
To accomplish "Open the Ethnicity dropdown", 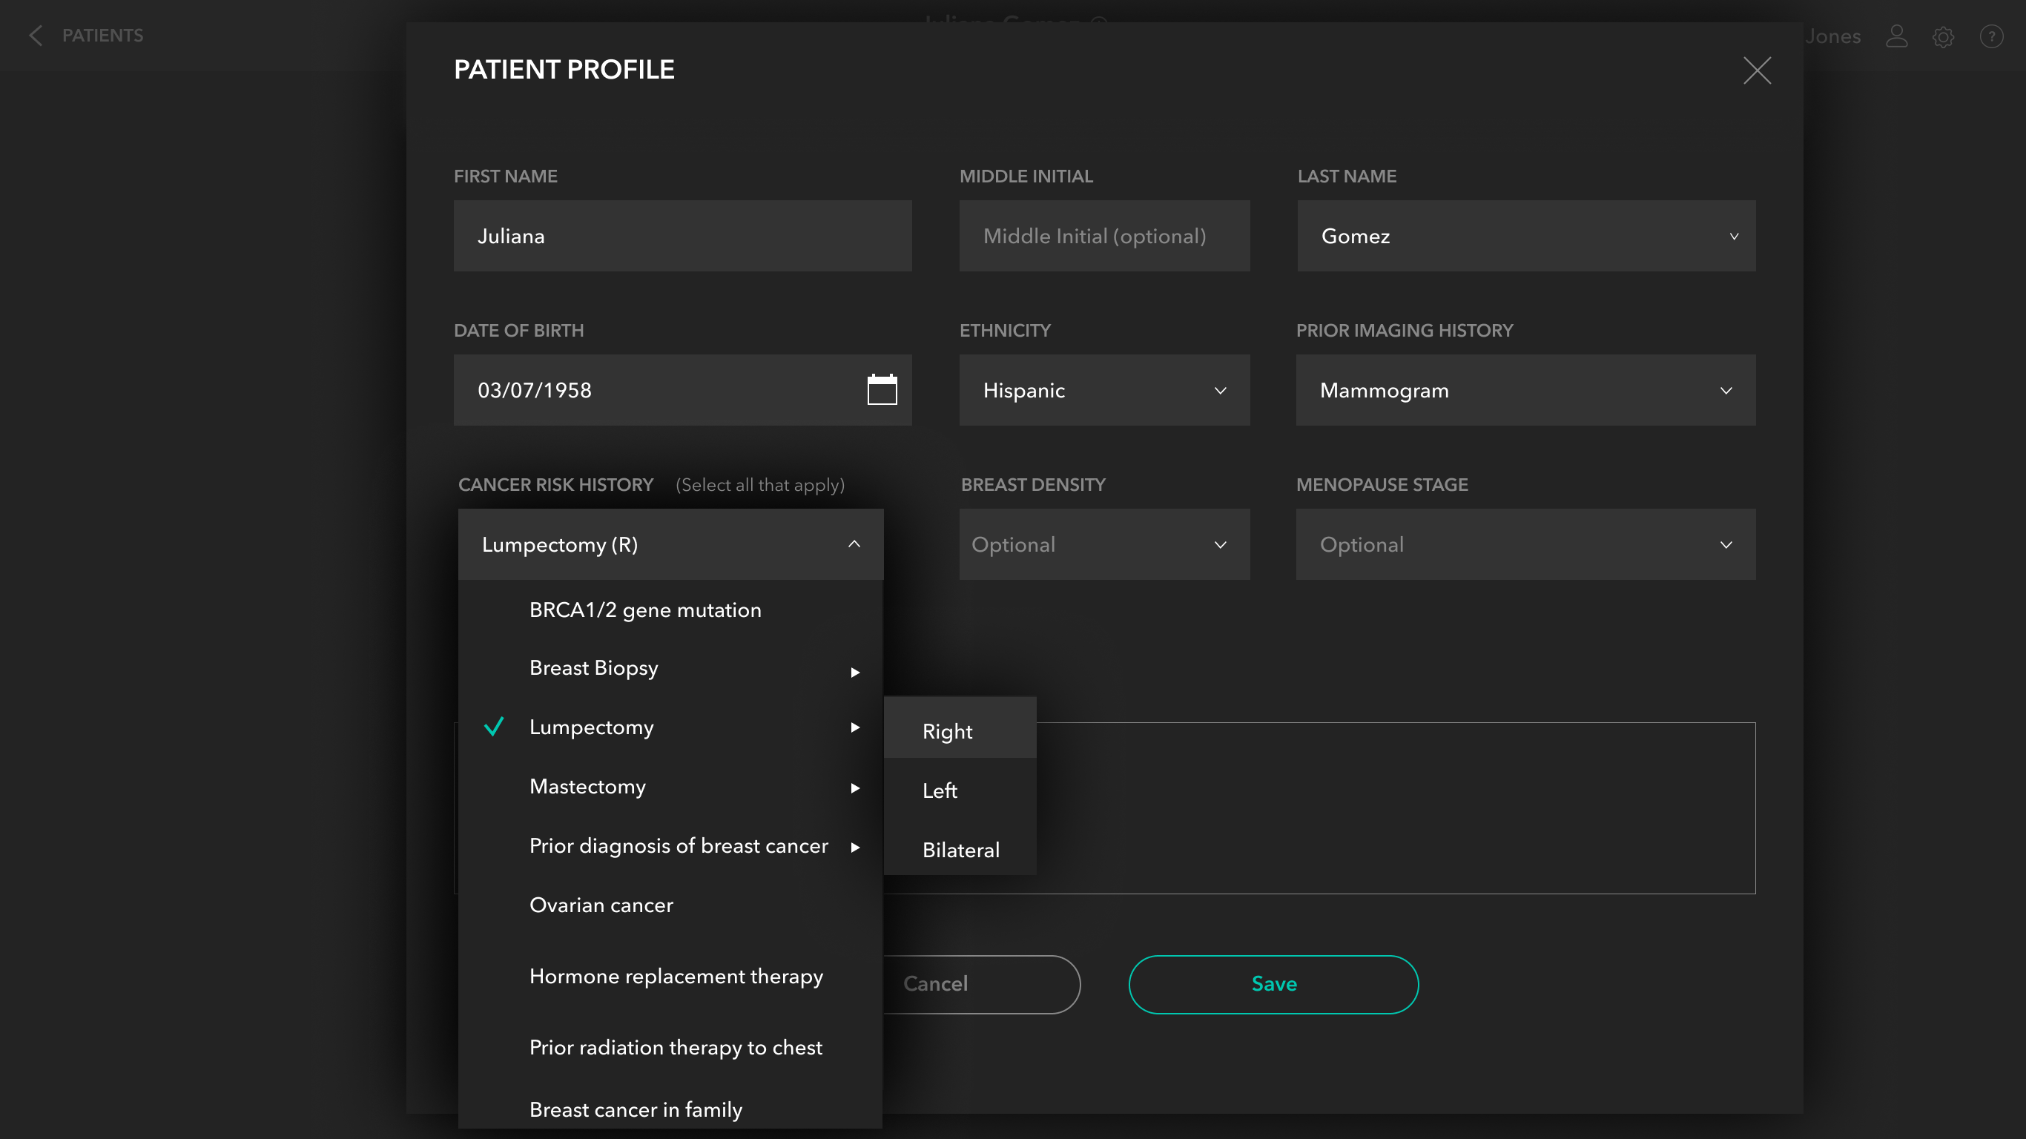I will pyautogui.click(x=1103, y=390).
